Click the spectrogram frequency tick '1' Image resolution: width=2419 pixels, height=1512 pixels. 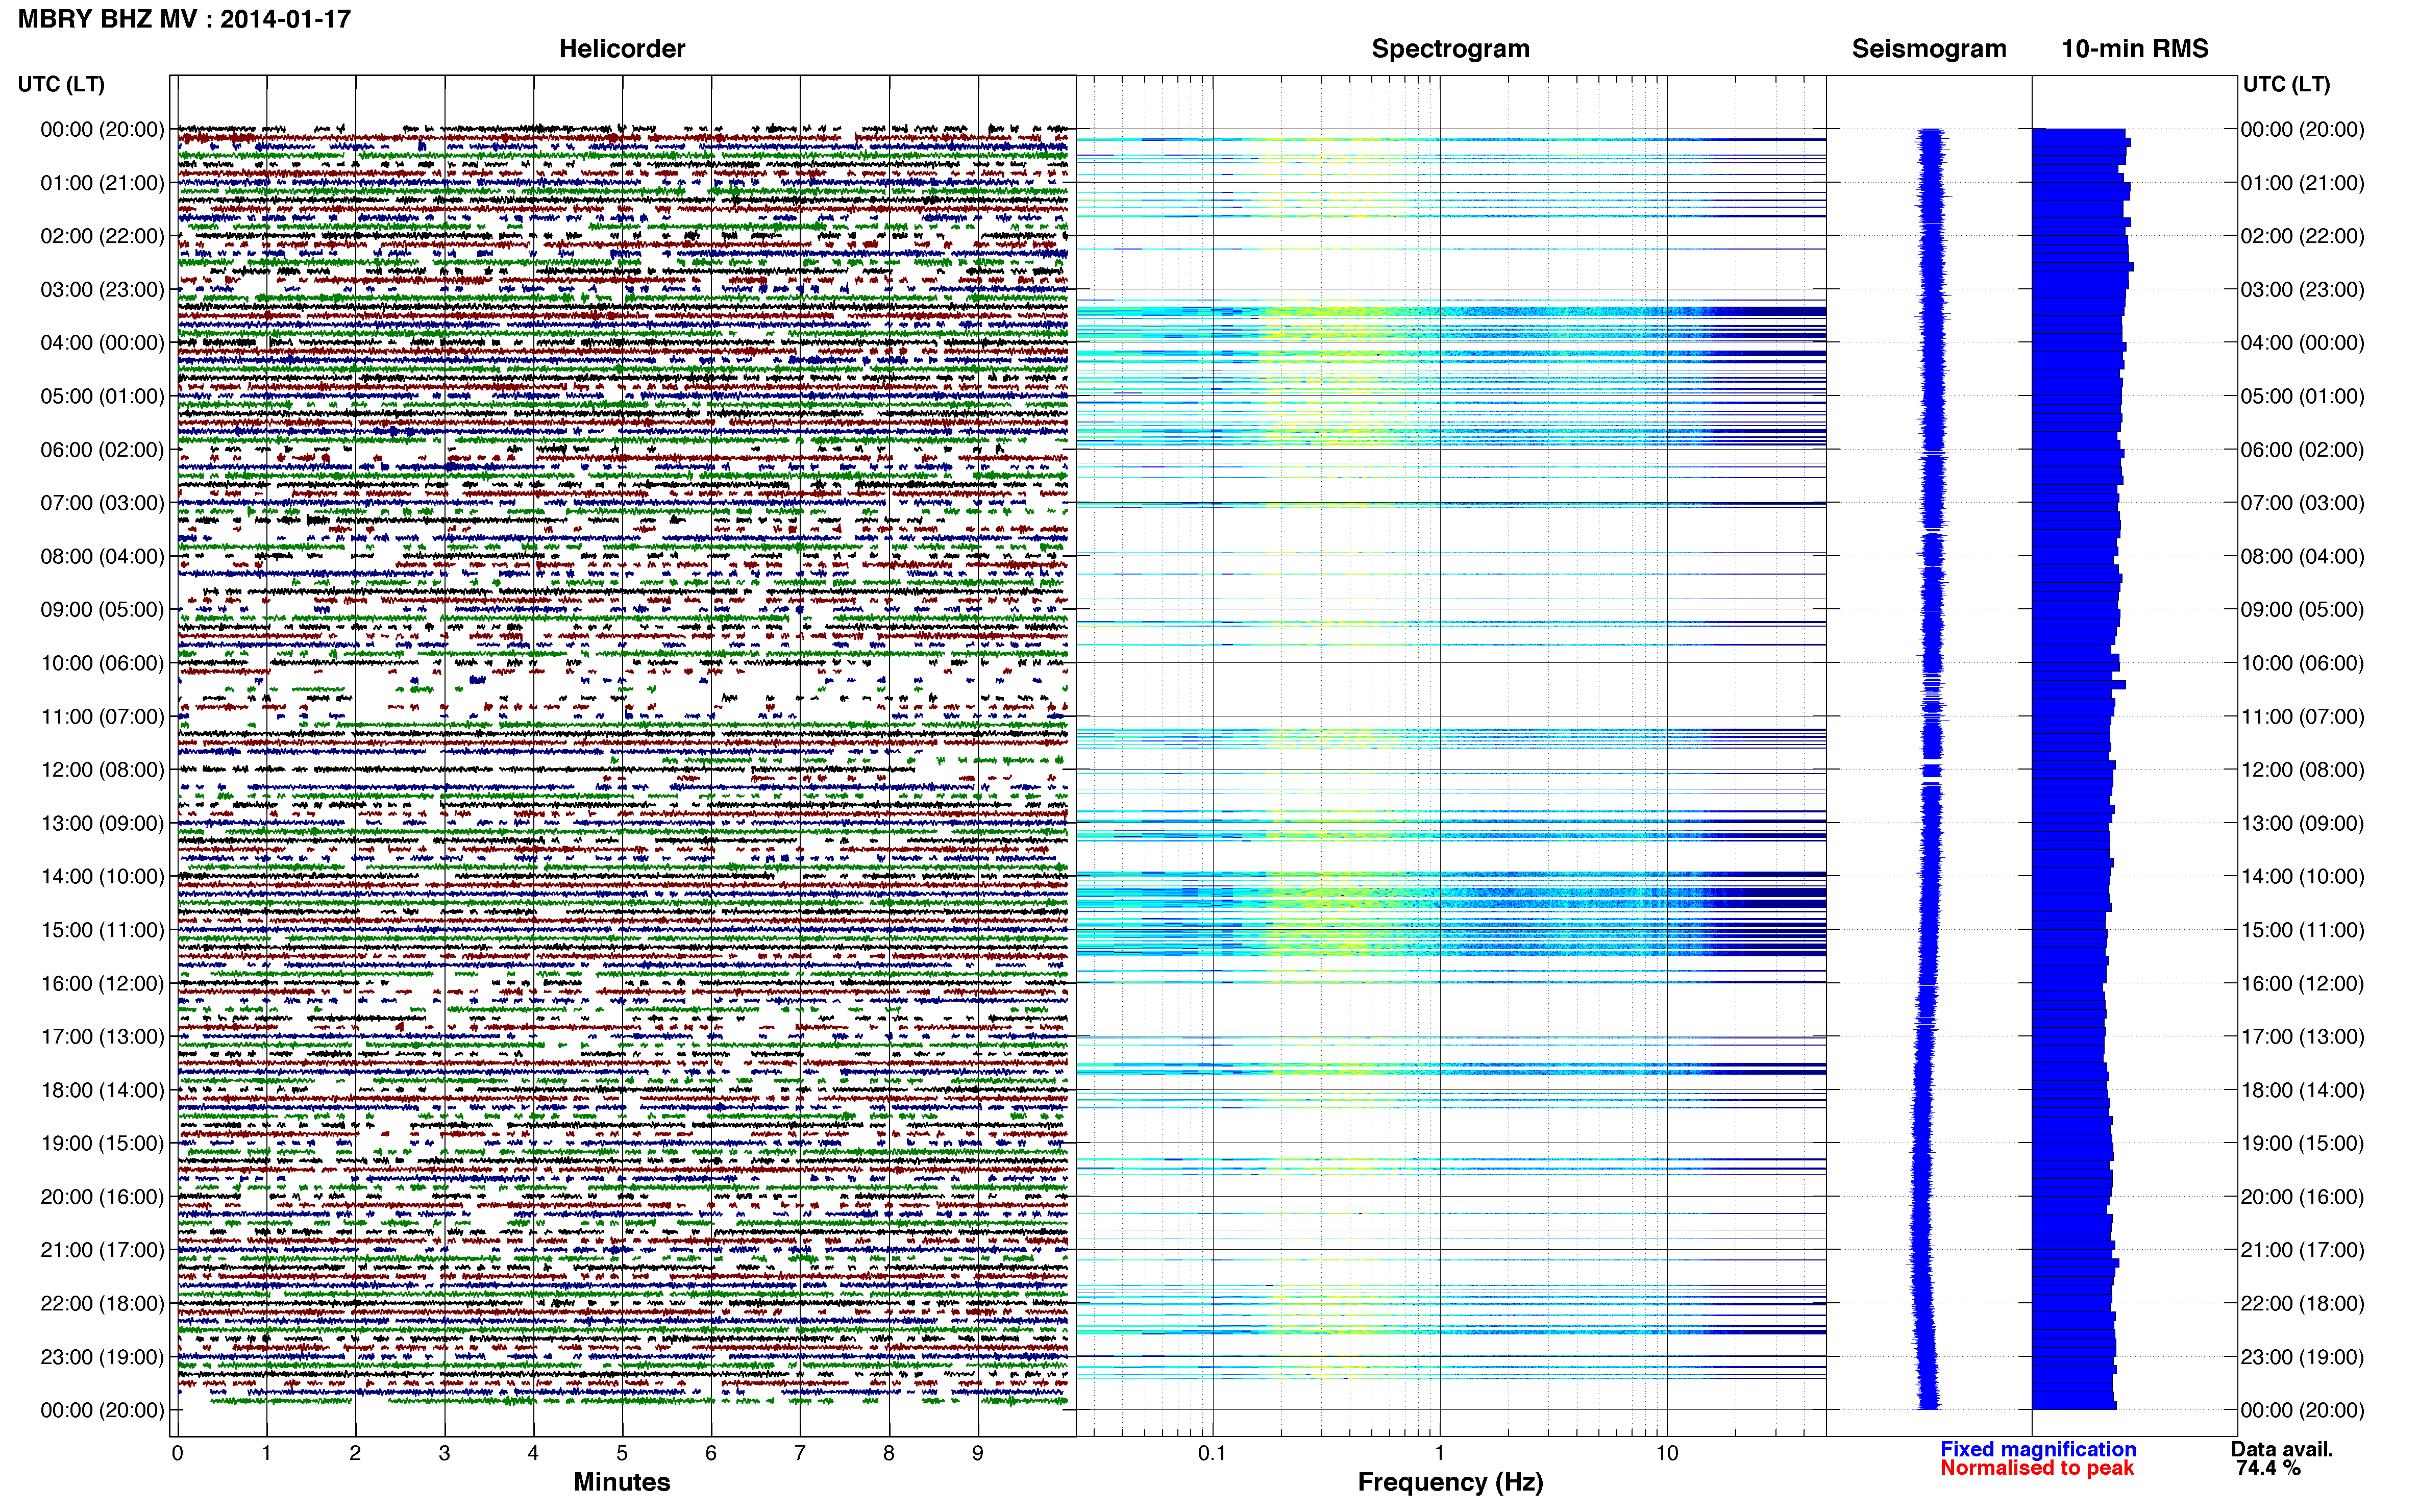[x=1439, y=1453]
